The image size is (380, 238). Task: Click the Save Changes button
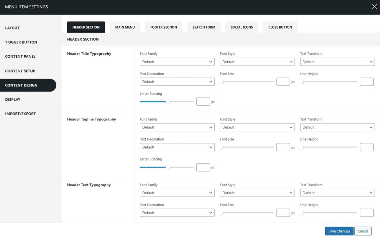coord(339,231)
